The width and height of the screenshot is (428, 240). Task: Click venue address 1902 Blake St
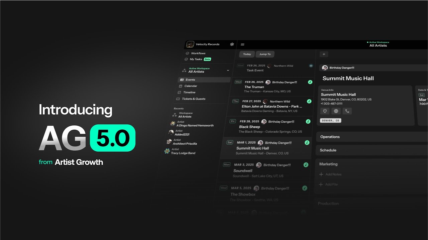pos(346,99)
